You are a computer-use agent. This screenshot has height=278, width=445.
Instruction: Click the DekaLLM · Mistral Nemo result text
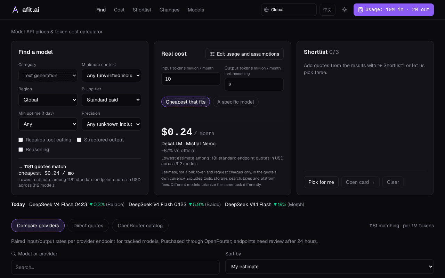(188, 144)
